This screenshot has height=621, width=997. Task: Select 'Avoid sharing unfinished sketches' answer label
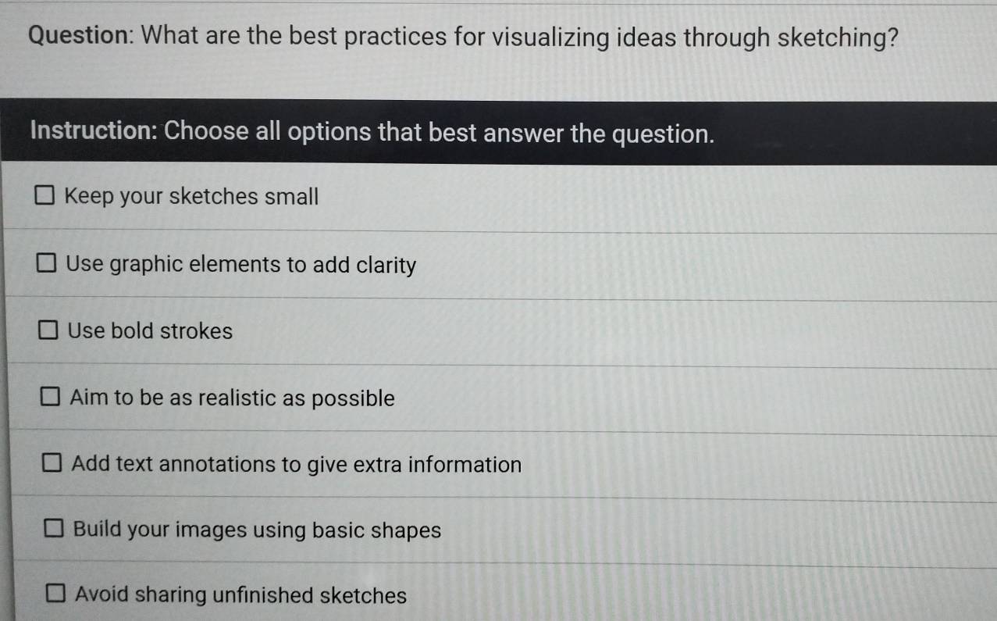(x=241, y=596)
